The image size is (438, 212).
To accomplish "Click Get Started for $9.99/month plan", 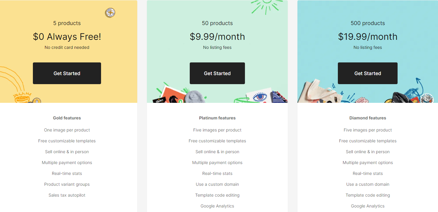I will pyautogui.click(x=217, y=73).
